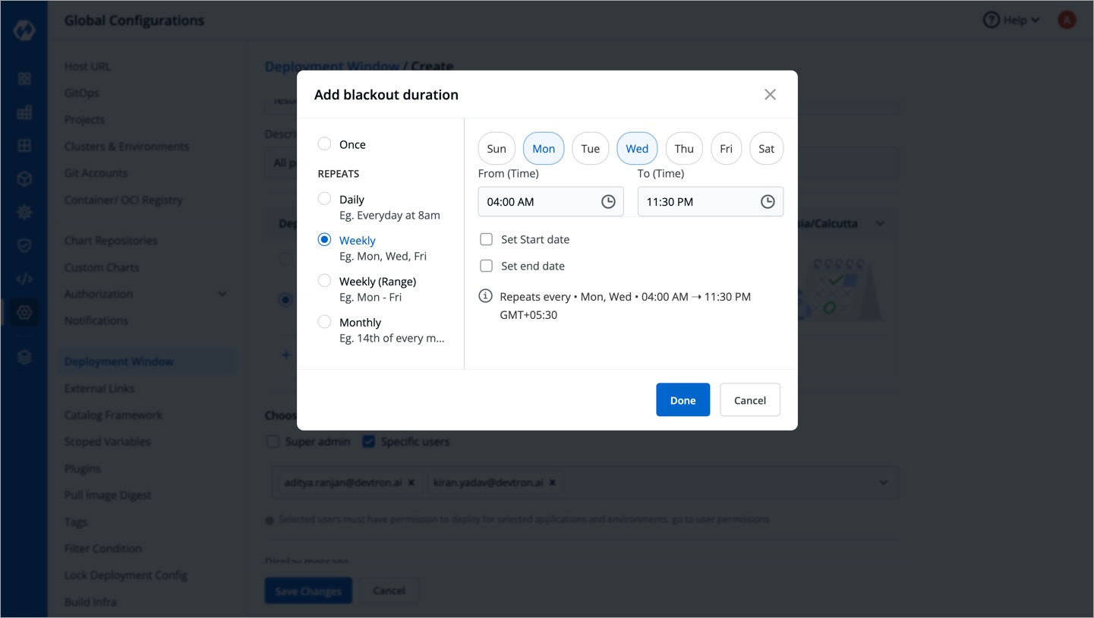
Task: Select the Once radio option
Action: click(325, 143)
